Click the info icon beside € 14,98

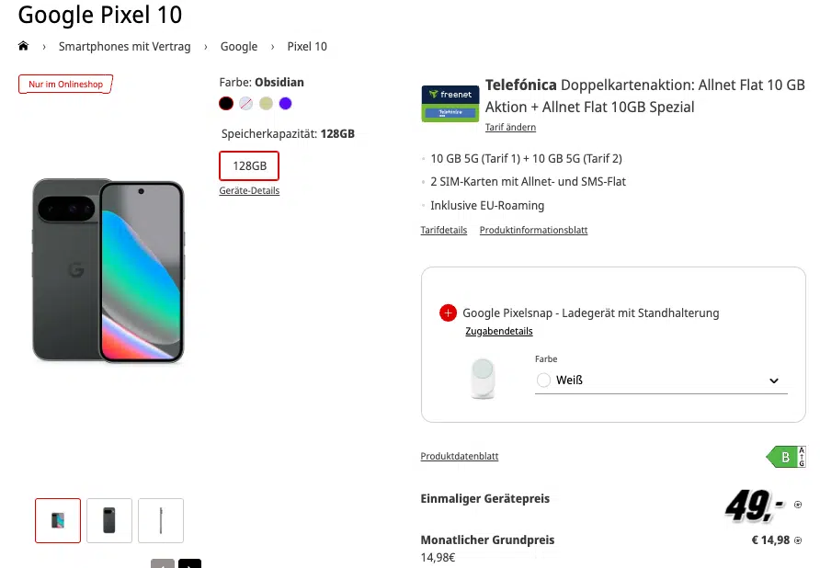tap(798, 540)
